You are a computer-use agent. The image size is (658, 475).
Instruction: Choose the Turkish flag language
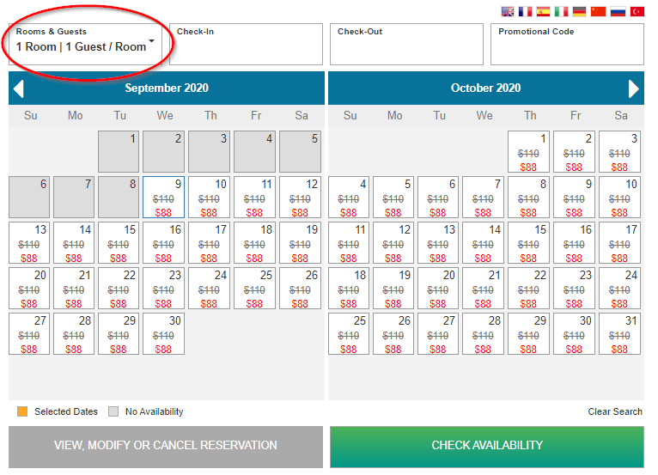pyautogui.click(x=637, y=12)
